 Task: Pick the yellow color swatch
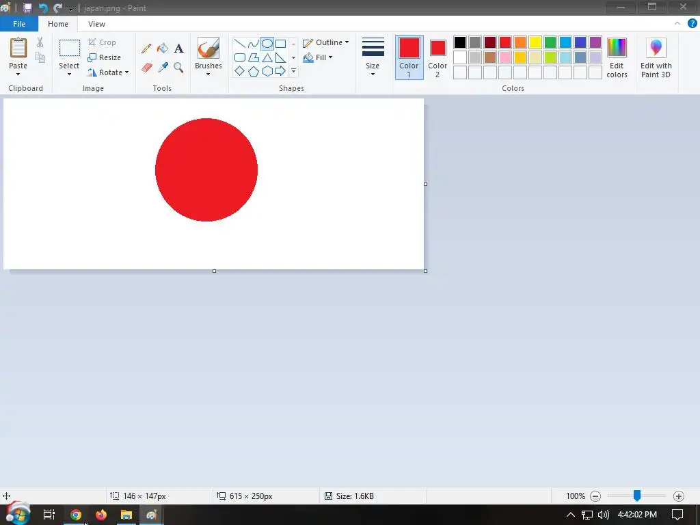pos(535,42)
